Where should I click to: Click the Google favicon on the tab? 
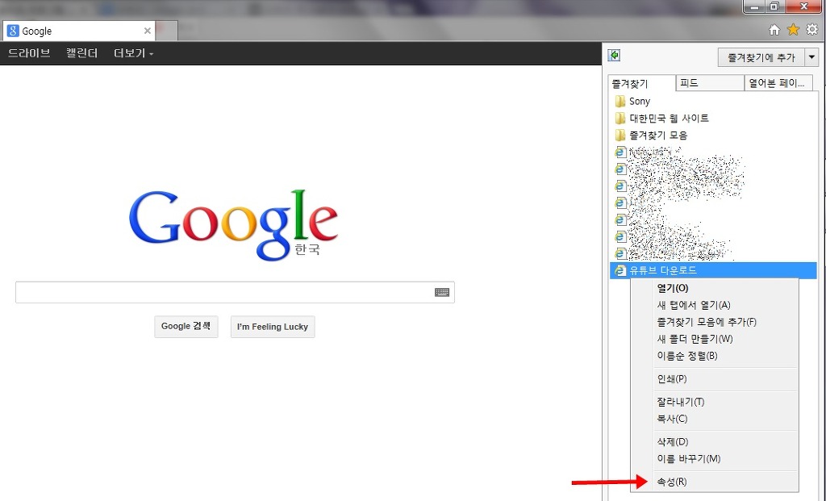pyautogui.click(x=13, y=31)
